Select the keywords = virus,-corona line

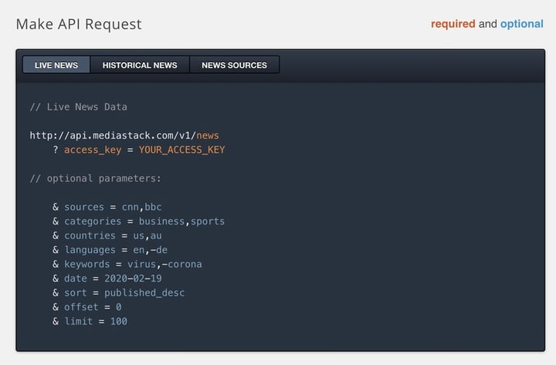point(133,264)
